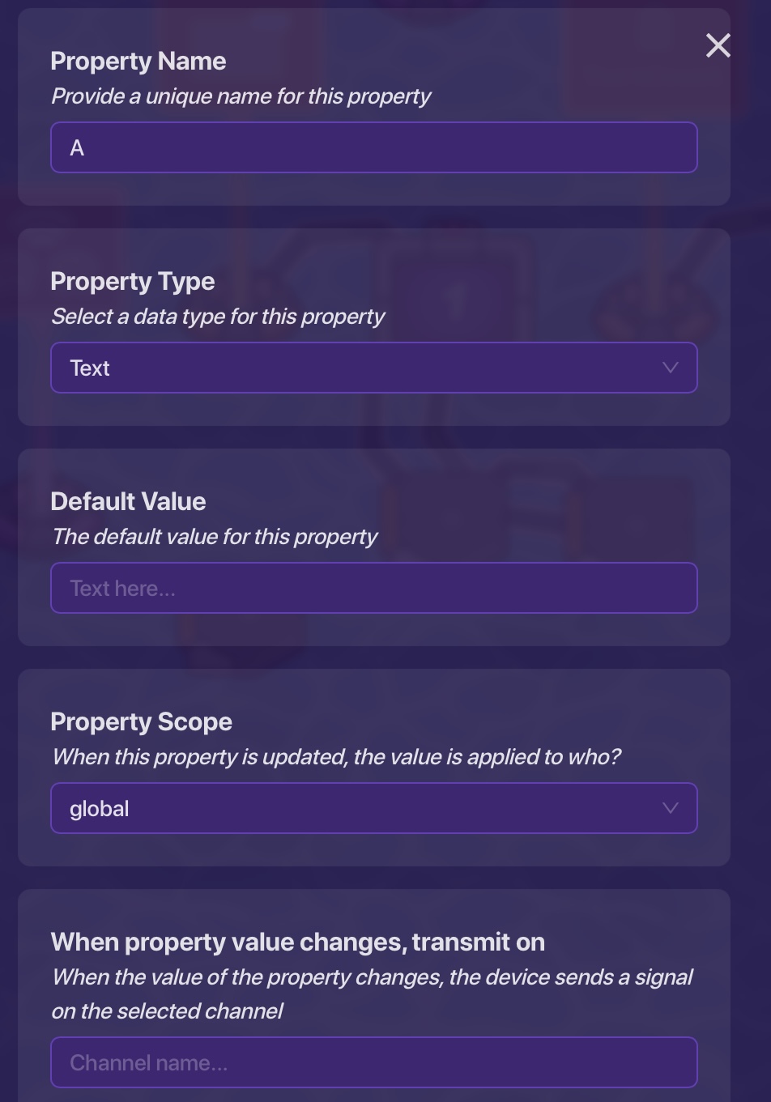
Task: Open the Property Scope chevron
Action: [670, 808]
